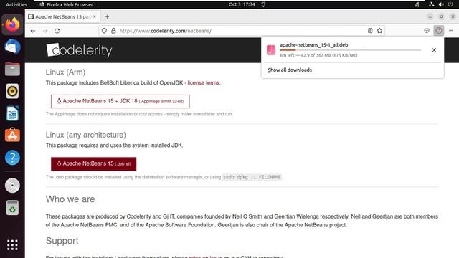Viewport: 459px width, 258px height.
Task: Open network status indicator
Action: tap(432, 4)
